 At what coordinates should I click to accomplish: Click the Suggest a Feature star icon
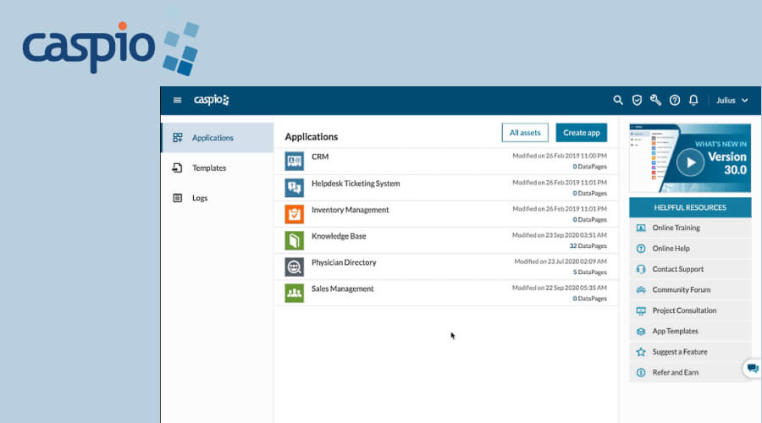pyautogui.click(x=641, y=352)
